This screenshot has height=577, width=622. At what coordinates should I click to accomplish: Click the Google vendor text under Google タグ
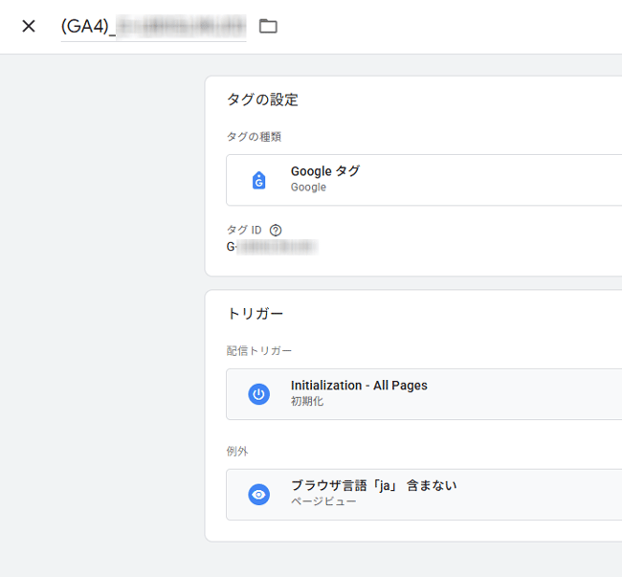tap(308, 188)
